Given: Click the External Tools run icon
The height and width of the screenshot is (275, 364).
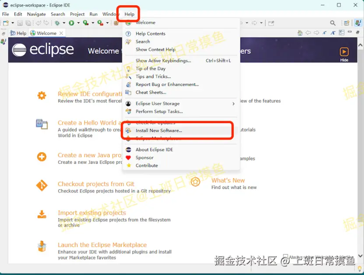Looking at the screenshot, I should (x=100, y=23).
